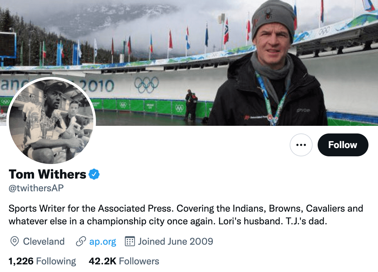Image resolution: width=378 pixels, height=272 pixels.
Task: Click the verified badge next to Tom Withers
Action: click(x=94, y=174)
